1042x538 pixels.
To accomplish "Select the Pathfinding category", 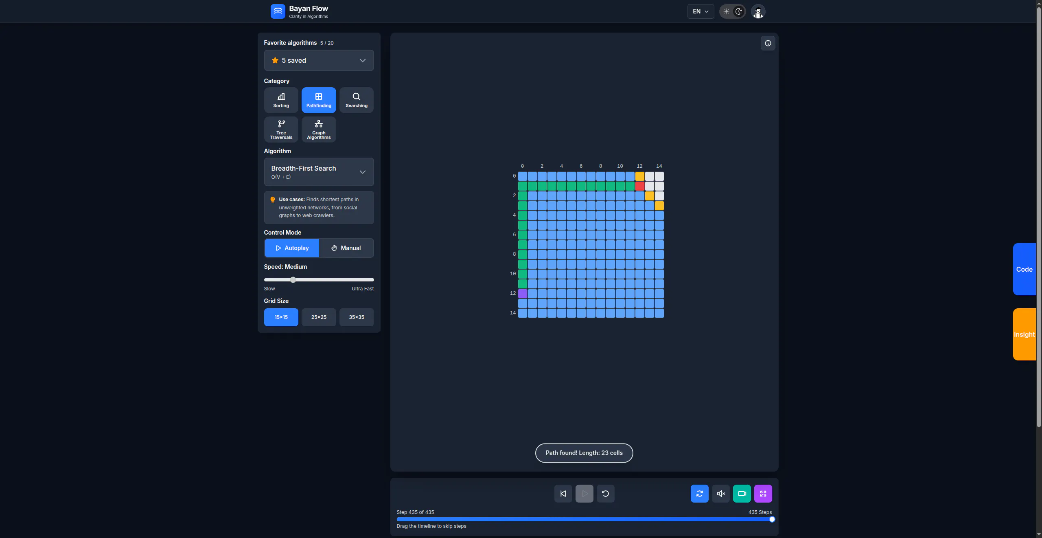I will [x=319, y=100].
